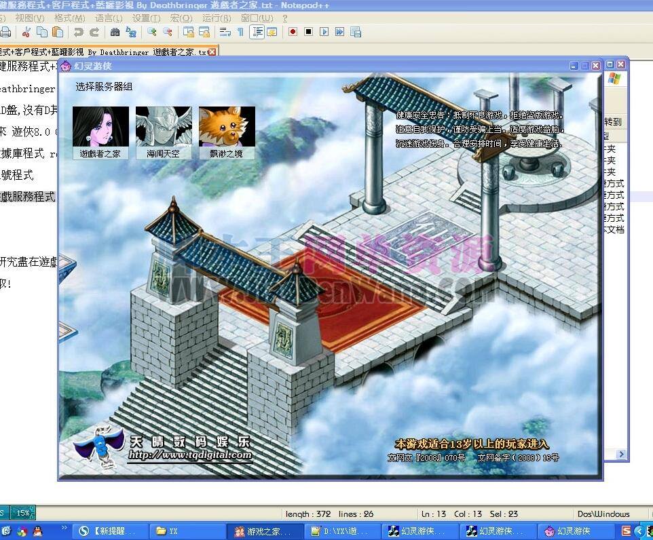Start macro recording with red dot
Image resolution: width=653 pixels, height=540 pixels.
click(x=293, y=32)
